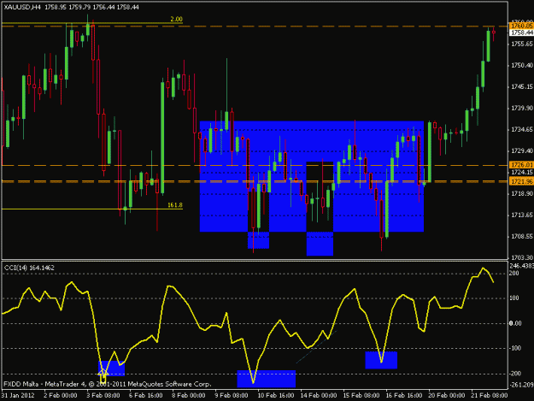Click the 3 Feb 08:00 time axis label
Screen dimensions: 534x401
(x=103, y=395)
